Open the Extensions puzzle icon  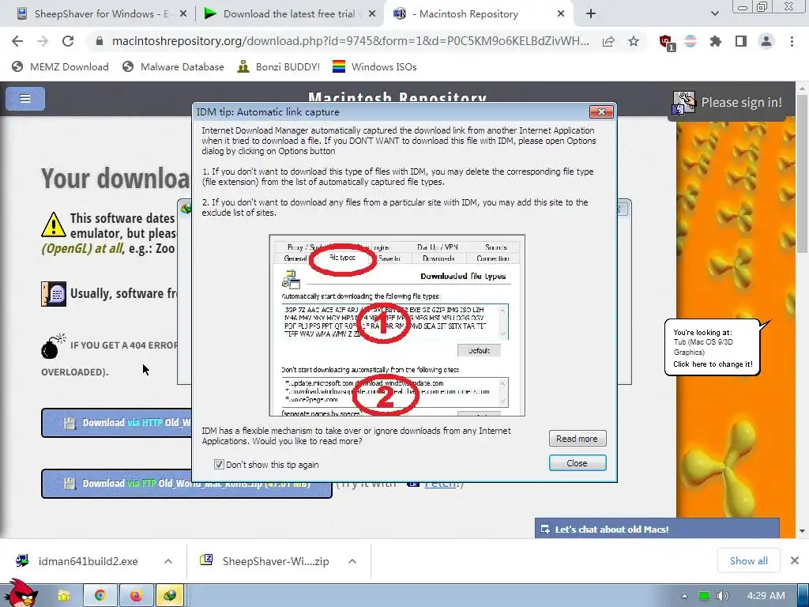coord(716,41)
